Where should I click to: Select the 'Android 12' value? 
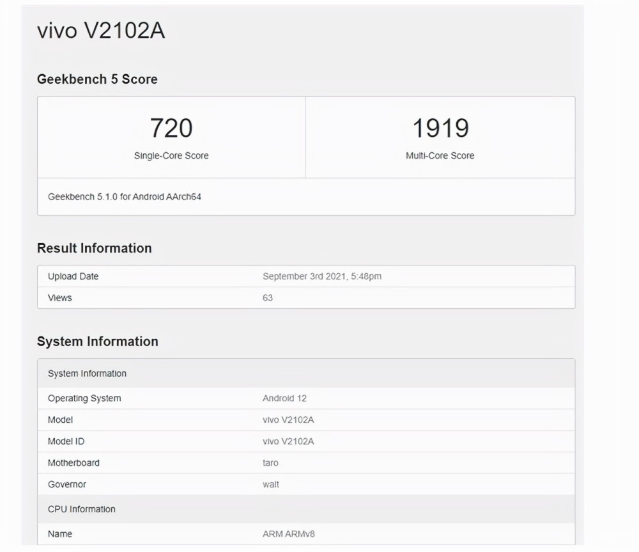click(284, 398)
